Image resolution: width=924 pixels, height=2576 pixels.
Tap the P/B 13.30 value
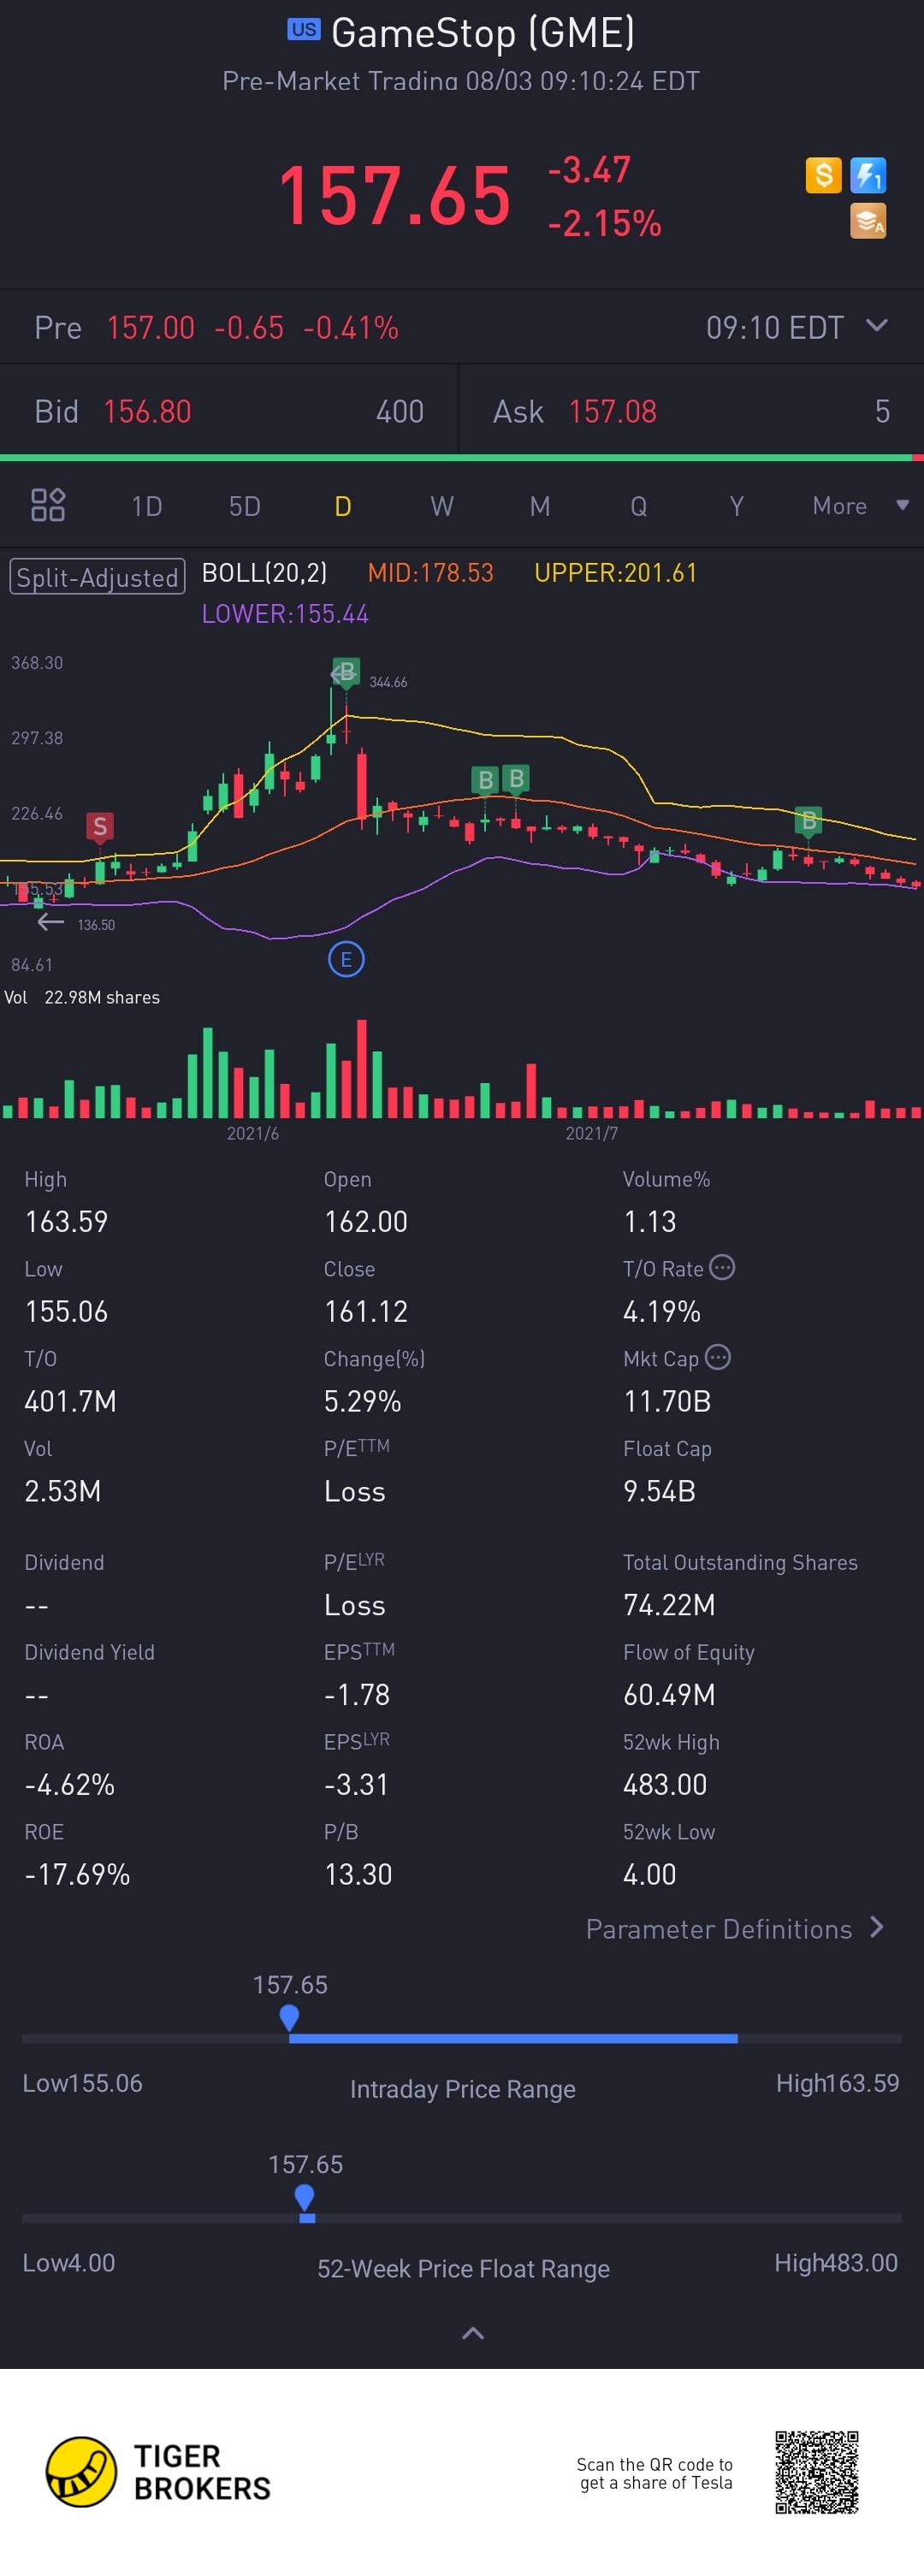click(x=358, y=1875)
